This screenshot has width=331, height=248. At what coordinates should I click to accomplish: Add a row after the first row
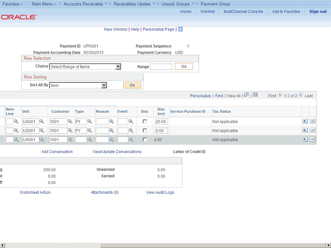tap(305, 121)
